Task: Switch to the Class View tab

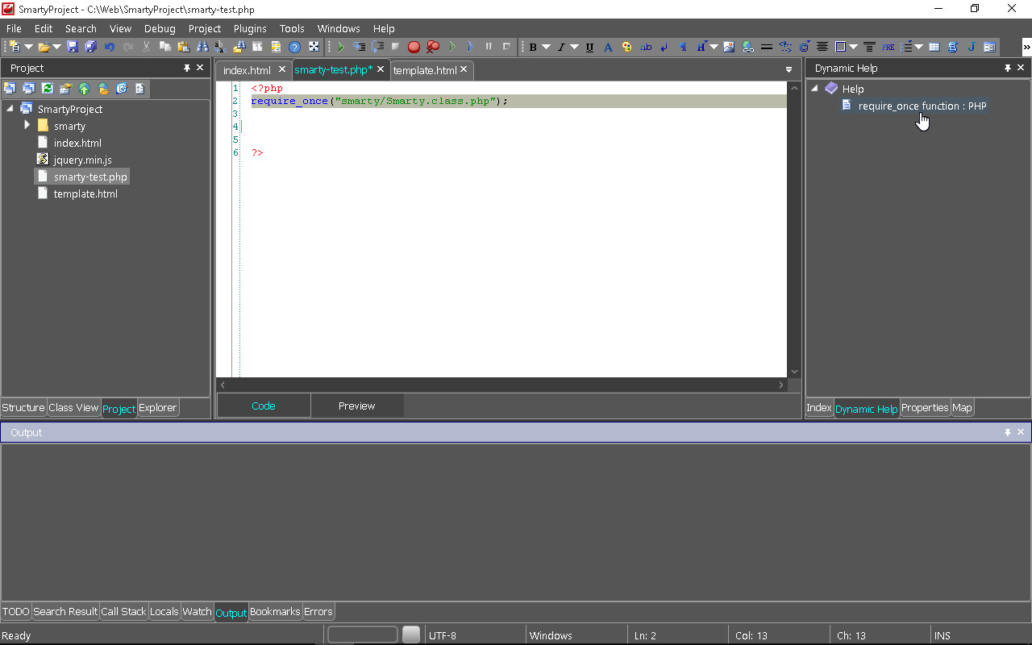Action: tap(73, 407)
